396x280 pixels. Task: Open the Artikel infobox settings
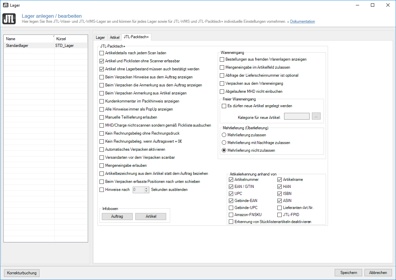tap(151, 216)
